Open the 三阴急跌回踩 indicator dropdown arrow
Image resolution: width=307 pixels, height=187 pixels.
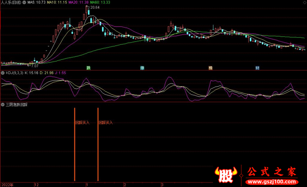coord(3,104)
